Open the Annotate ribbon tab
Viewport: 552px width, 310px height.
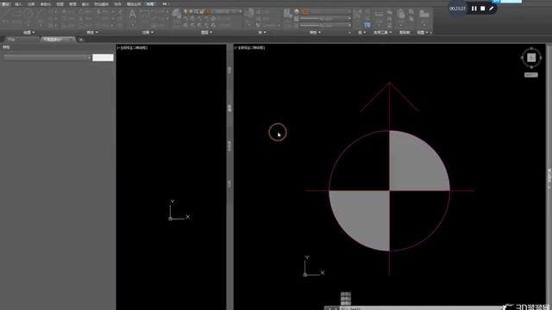pyautogui.click(x=31, y=4)
